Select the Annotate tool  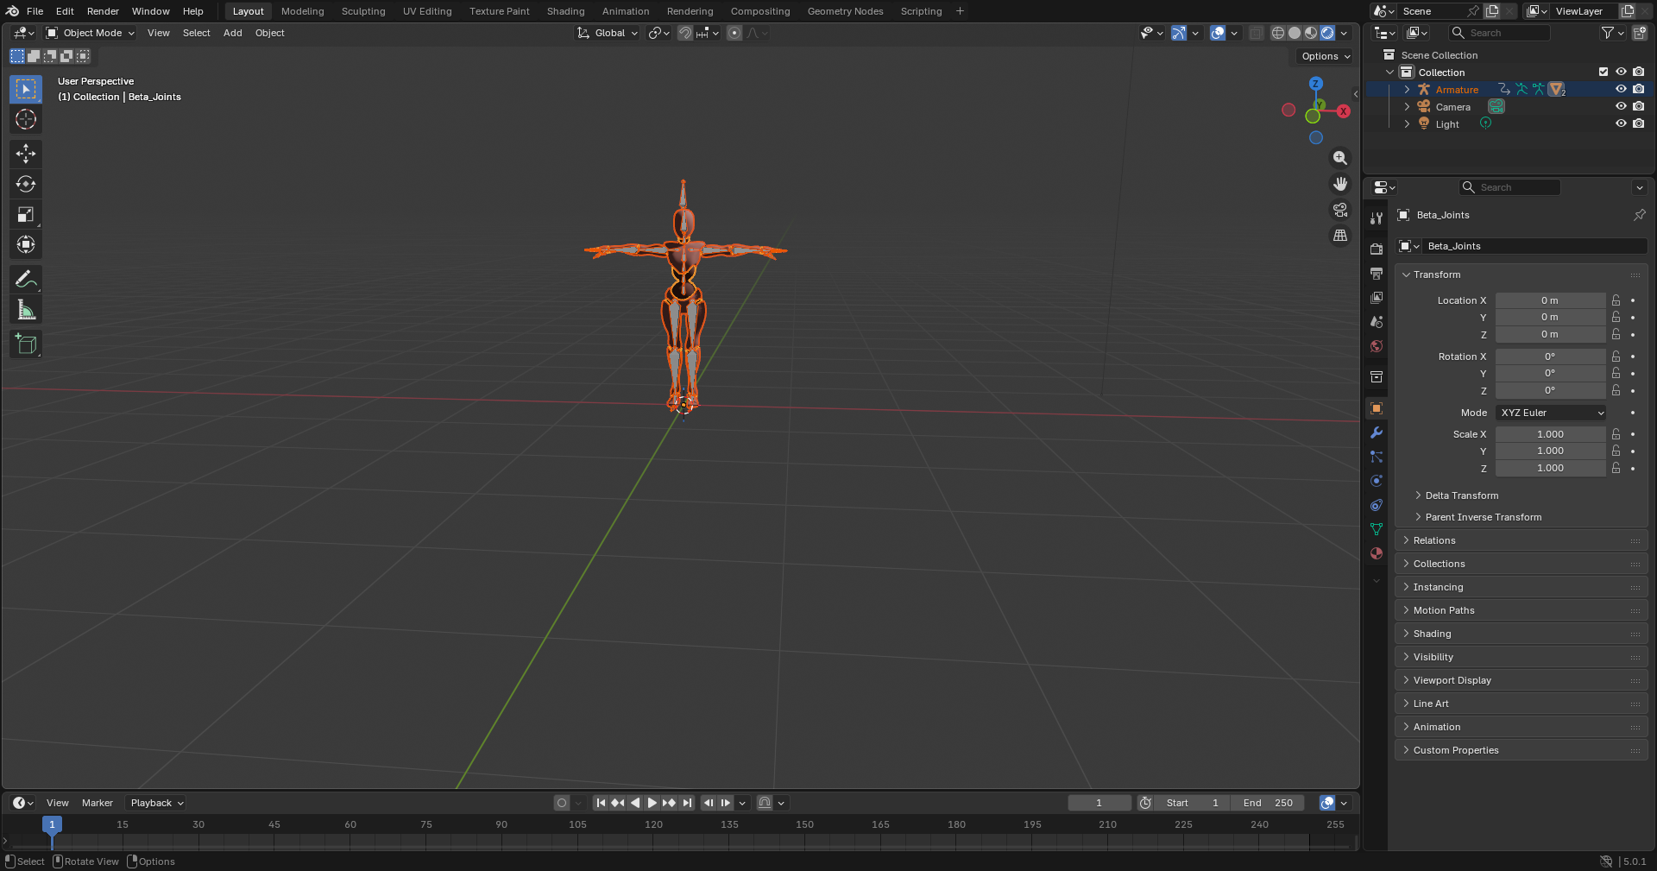coord(26,280)
